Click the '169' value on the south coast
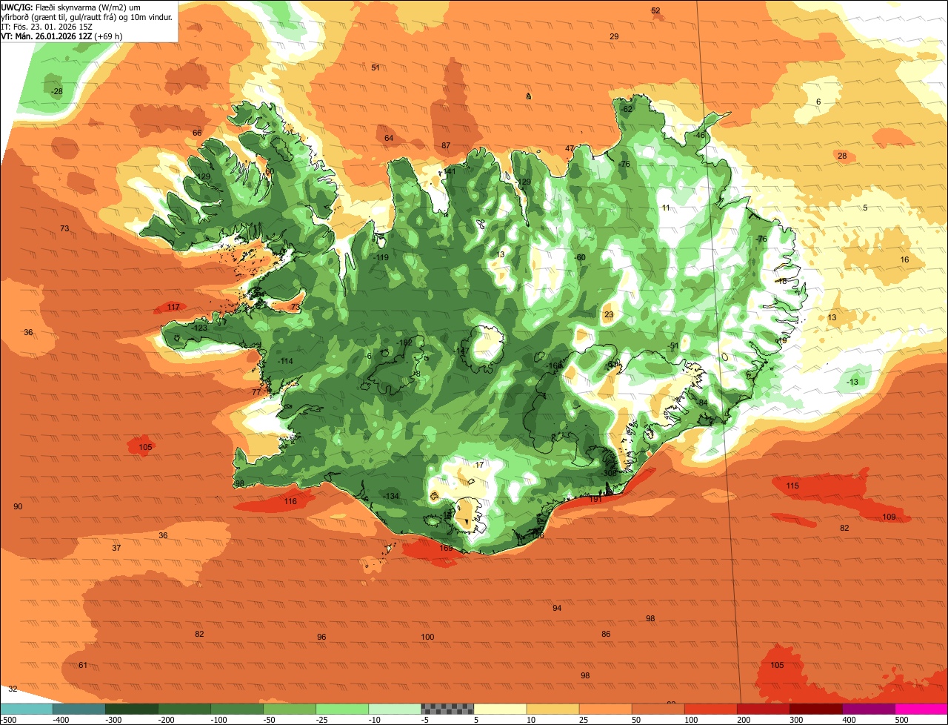This screenshot has height=725, width=948. pyautogui.click(x=446, y=548)
